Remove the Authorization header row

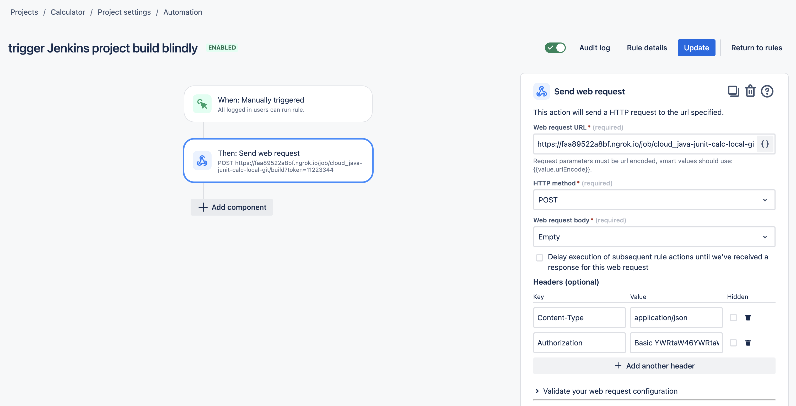[748, 343]
